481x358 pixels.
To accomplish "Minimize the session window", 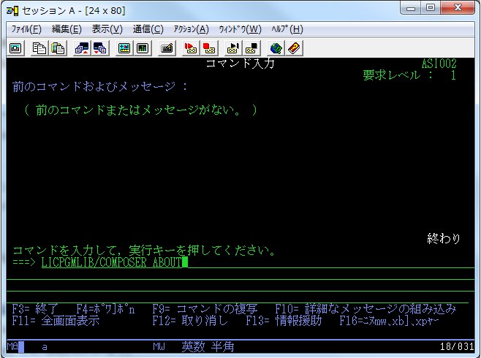I will tap(411, 8).
